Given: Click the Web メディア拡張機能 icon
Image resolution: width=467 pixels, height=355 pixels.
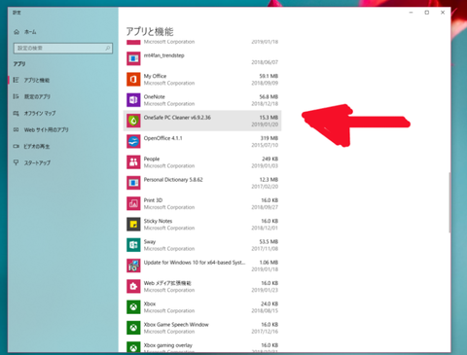Looking at the screenshot, I should coord(133,286).
